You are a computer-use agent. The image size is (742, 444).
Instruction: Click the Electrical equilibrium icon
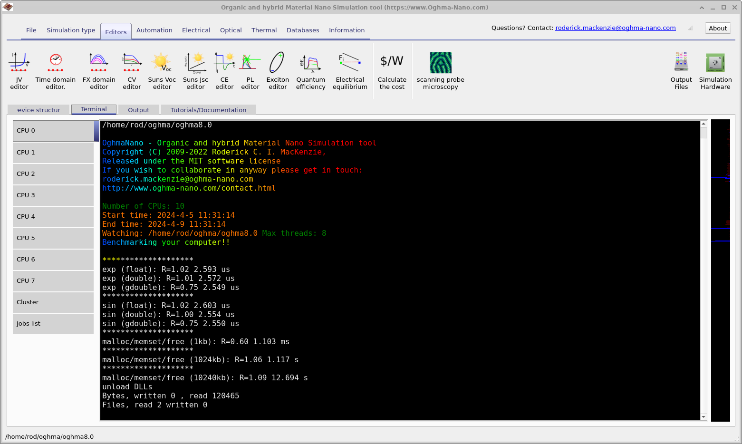click(x=350, y=70)
